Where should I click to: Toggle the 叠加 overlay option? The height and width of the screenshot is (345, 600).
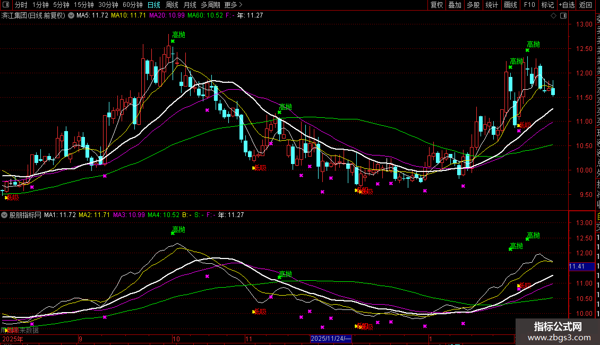coord(455,5)
